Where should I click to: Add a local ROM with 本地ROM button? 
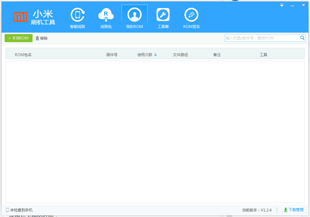pos(19,38)
